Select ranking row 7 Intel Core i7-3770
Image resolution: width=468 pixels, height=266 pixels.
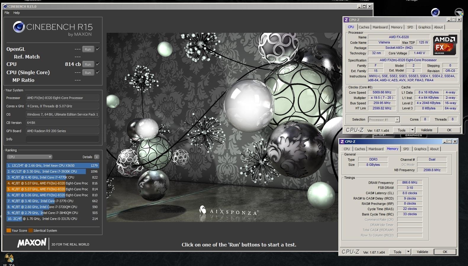pyautogui.click(x=53, y=201)
